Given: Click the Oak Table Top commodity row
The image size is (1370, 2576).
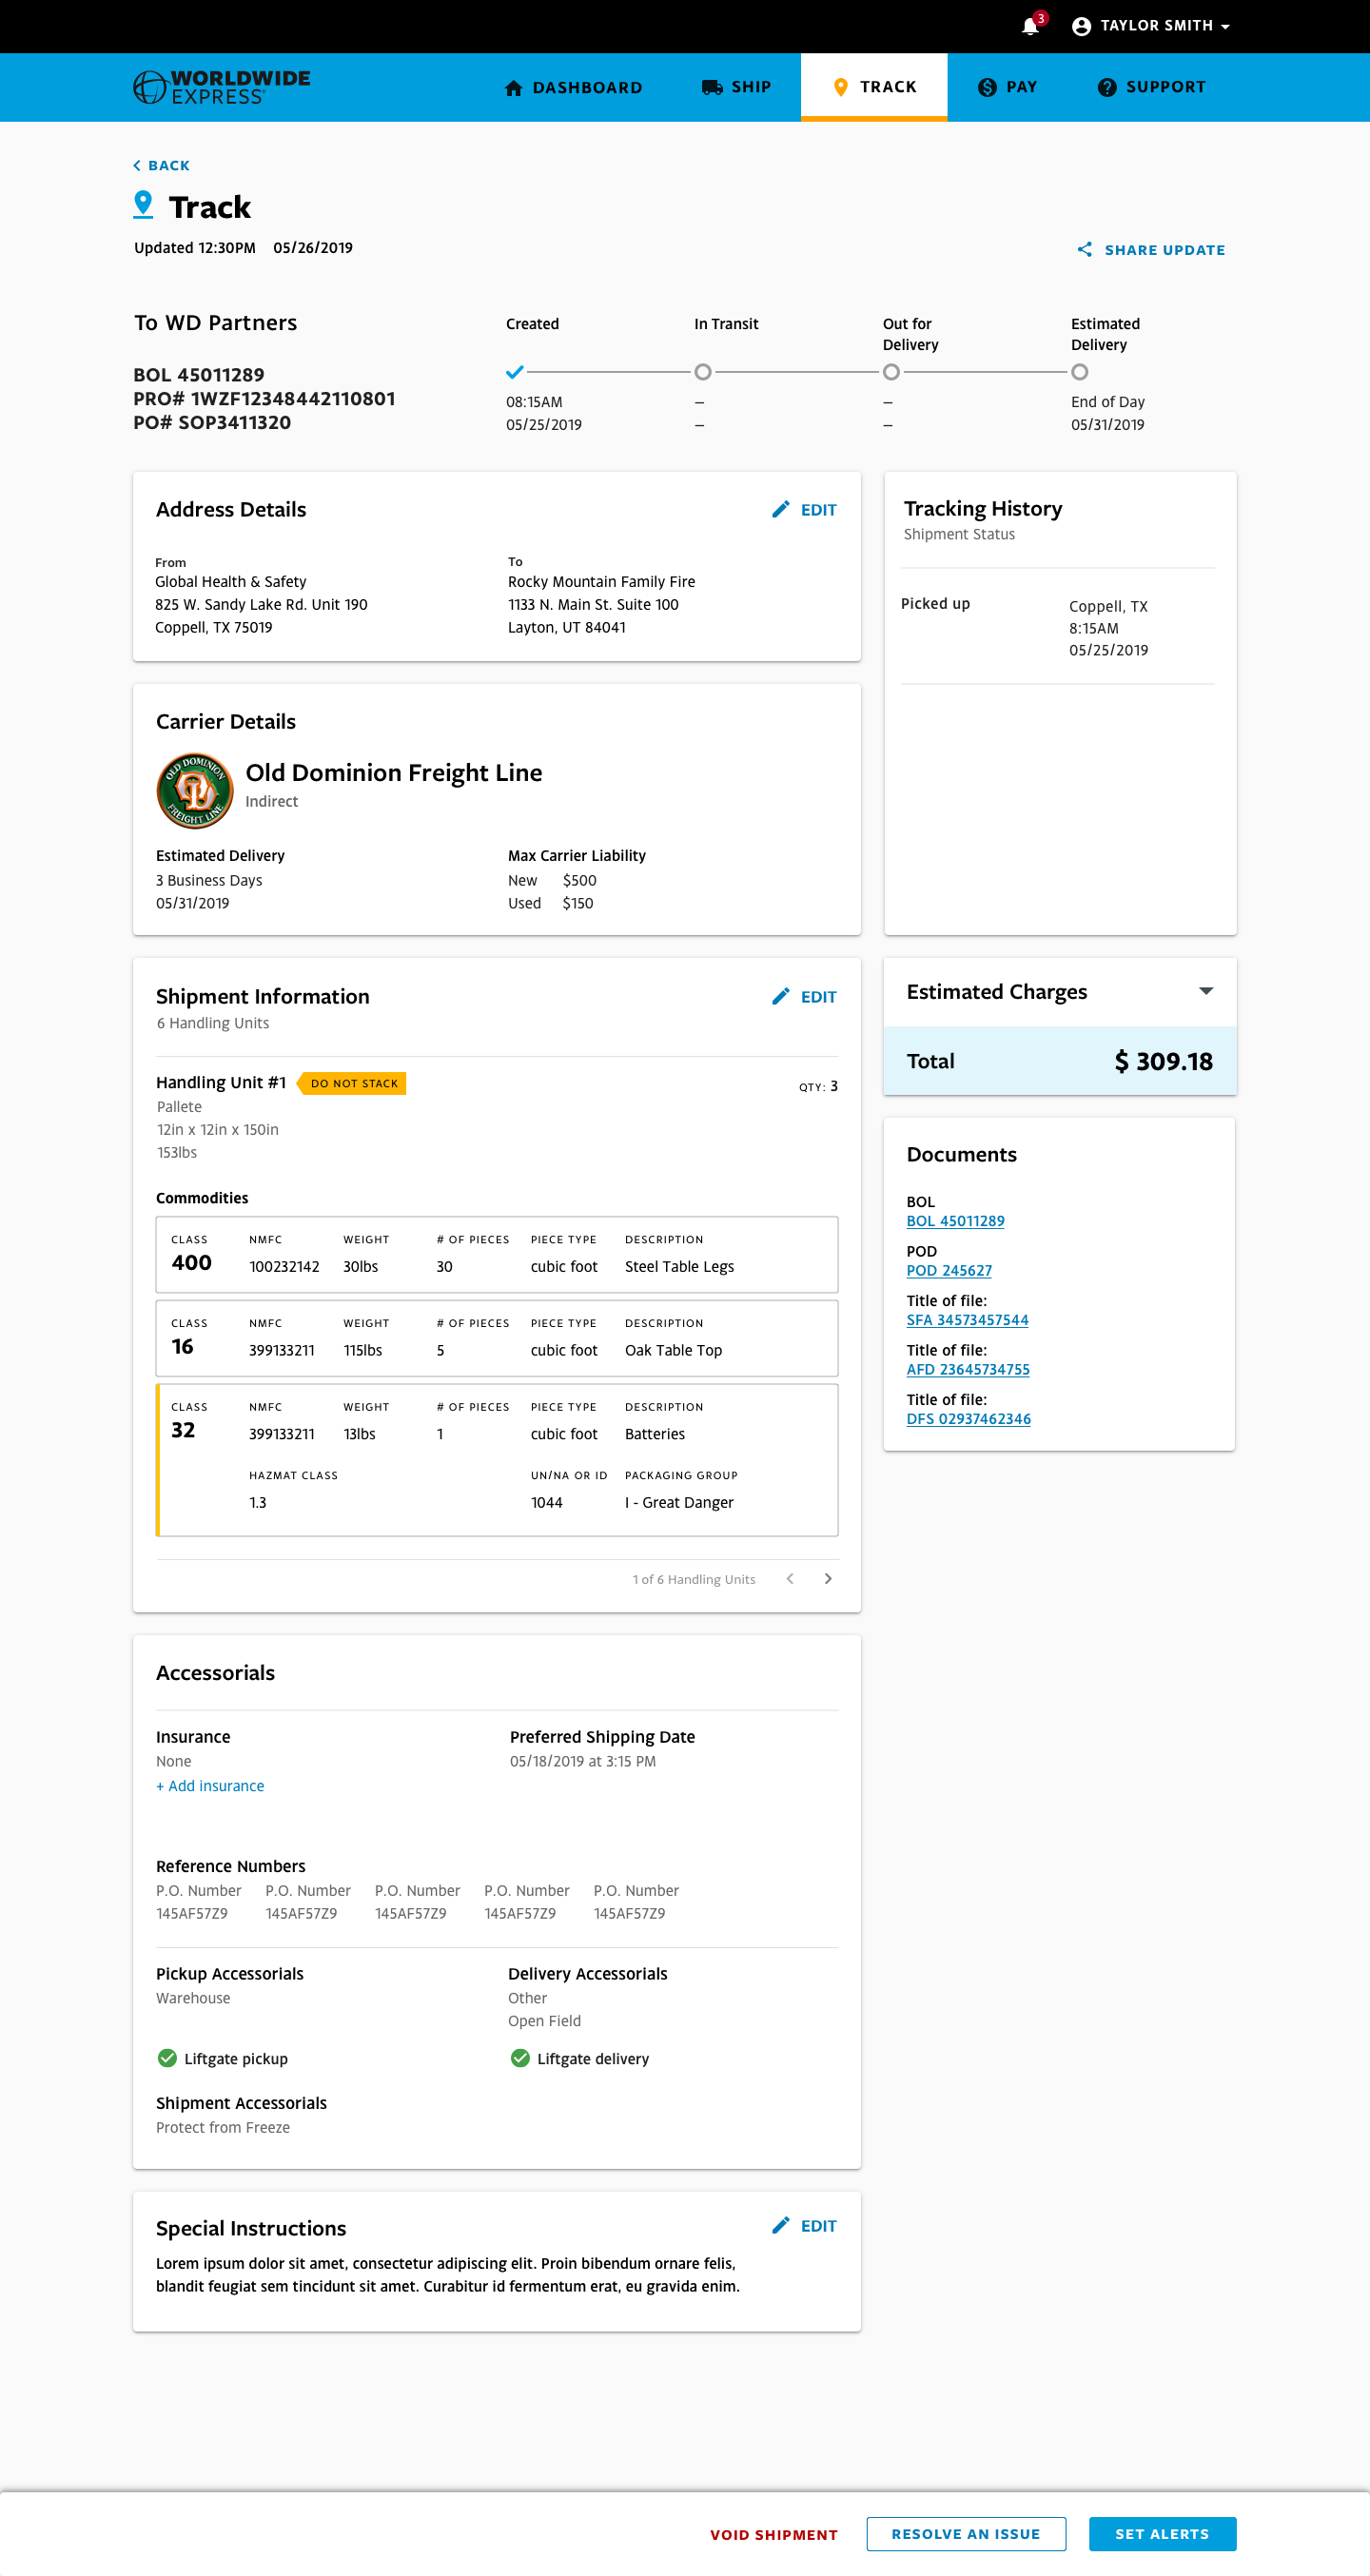Looking at the screenshot, I should tap(497, 1338).
